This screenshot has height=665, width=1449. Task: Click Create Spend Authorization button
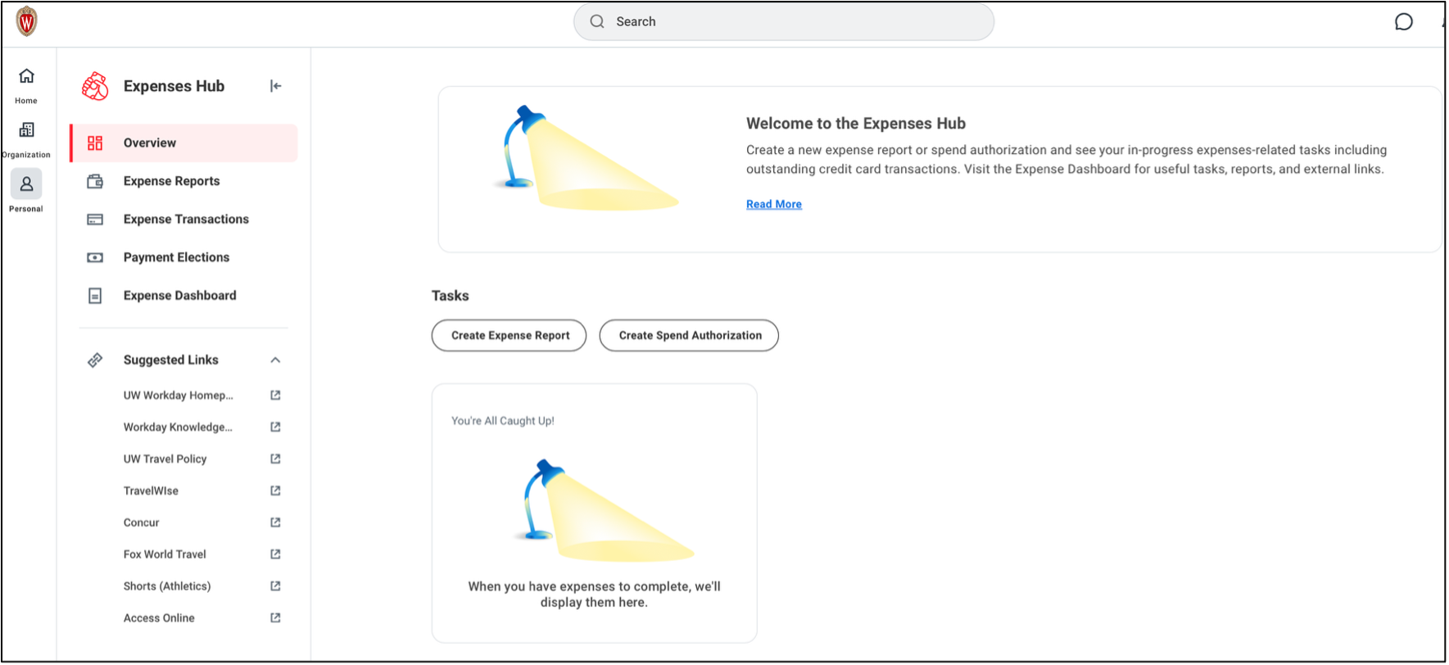tap(689, 336)
